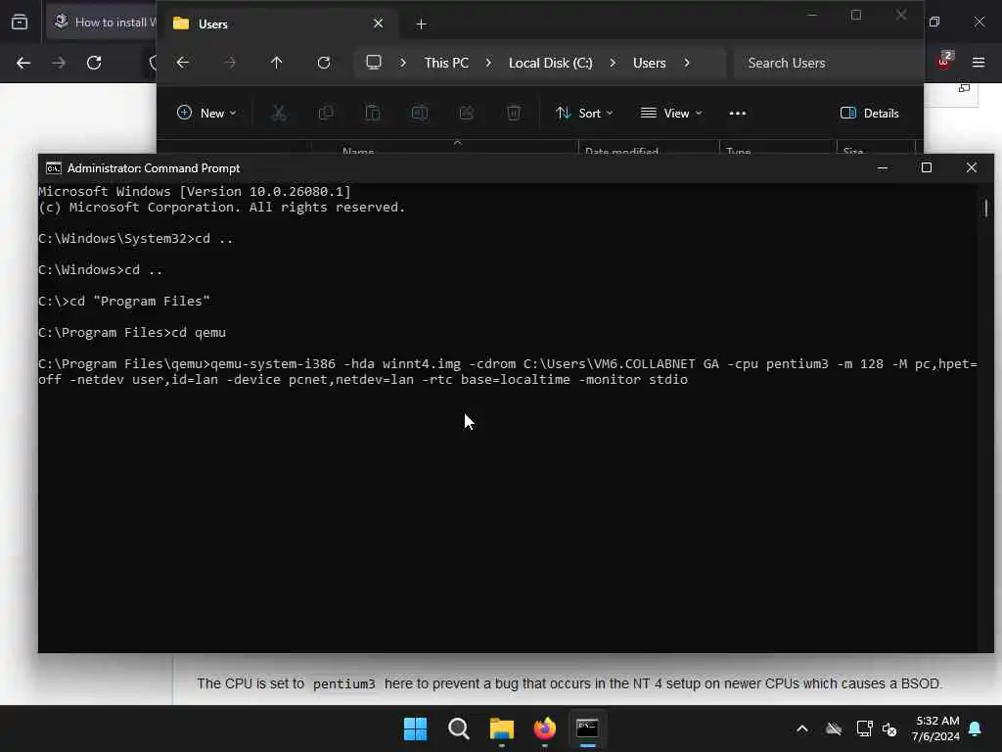
Task: Open Firefox from the taskbar
Action: pos(544,728)
